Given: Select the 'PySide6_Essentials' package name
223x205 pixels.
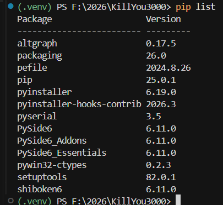Looking at the screenshot, I should click(x=62, y=153).
